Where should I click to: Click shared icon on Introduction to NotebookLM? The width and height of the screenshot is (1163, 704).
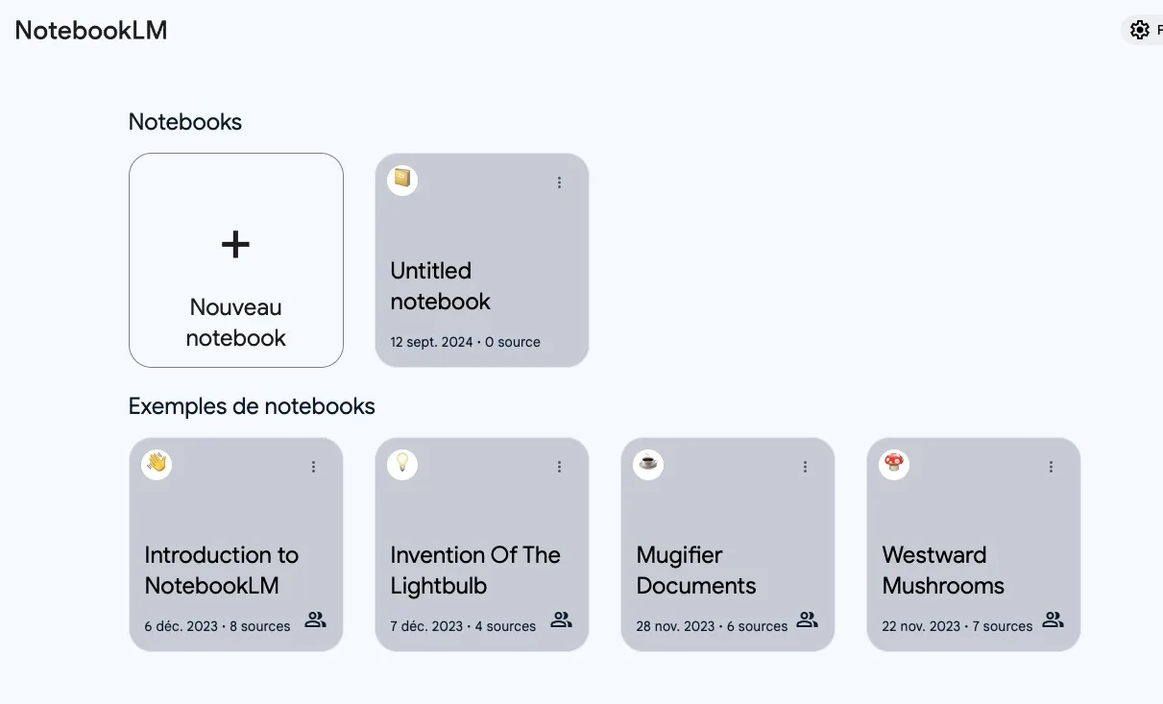coord(315,620)
